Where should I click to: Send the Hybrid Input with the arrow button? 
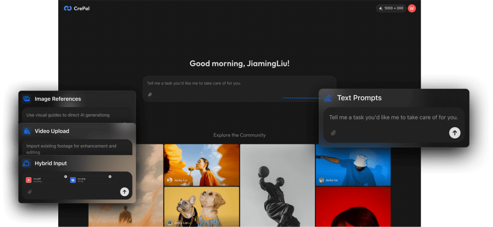click(124, 192)
